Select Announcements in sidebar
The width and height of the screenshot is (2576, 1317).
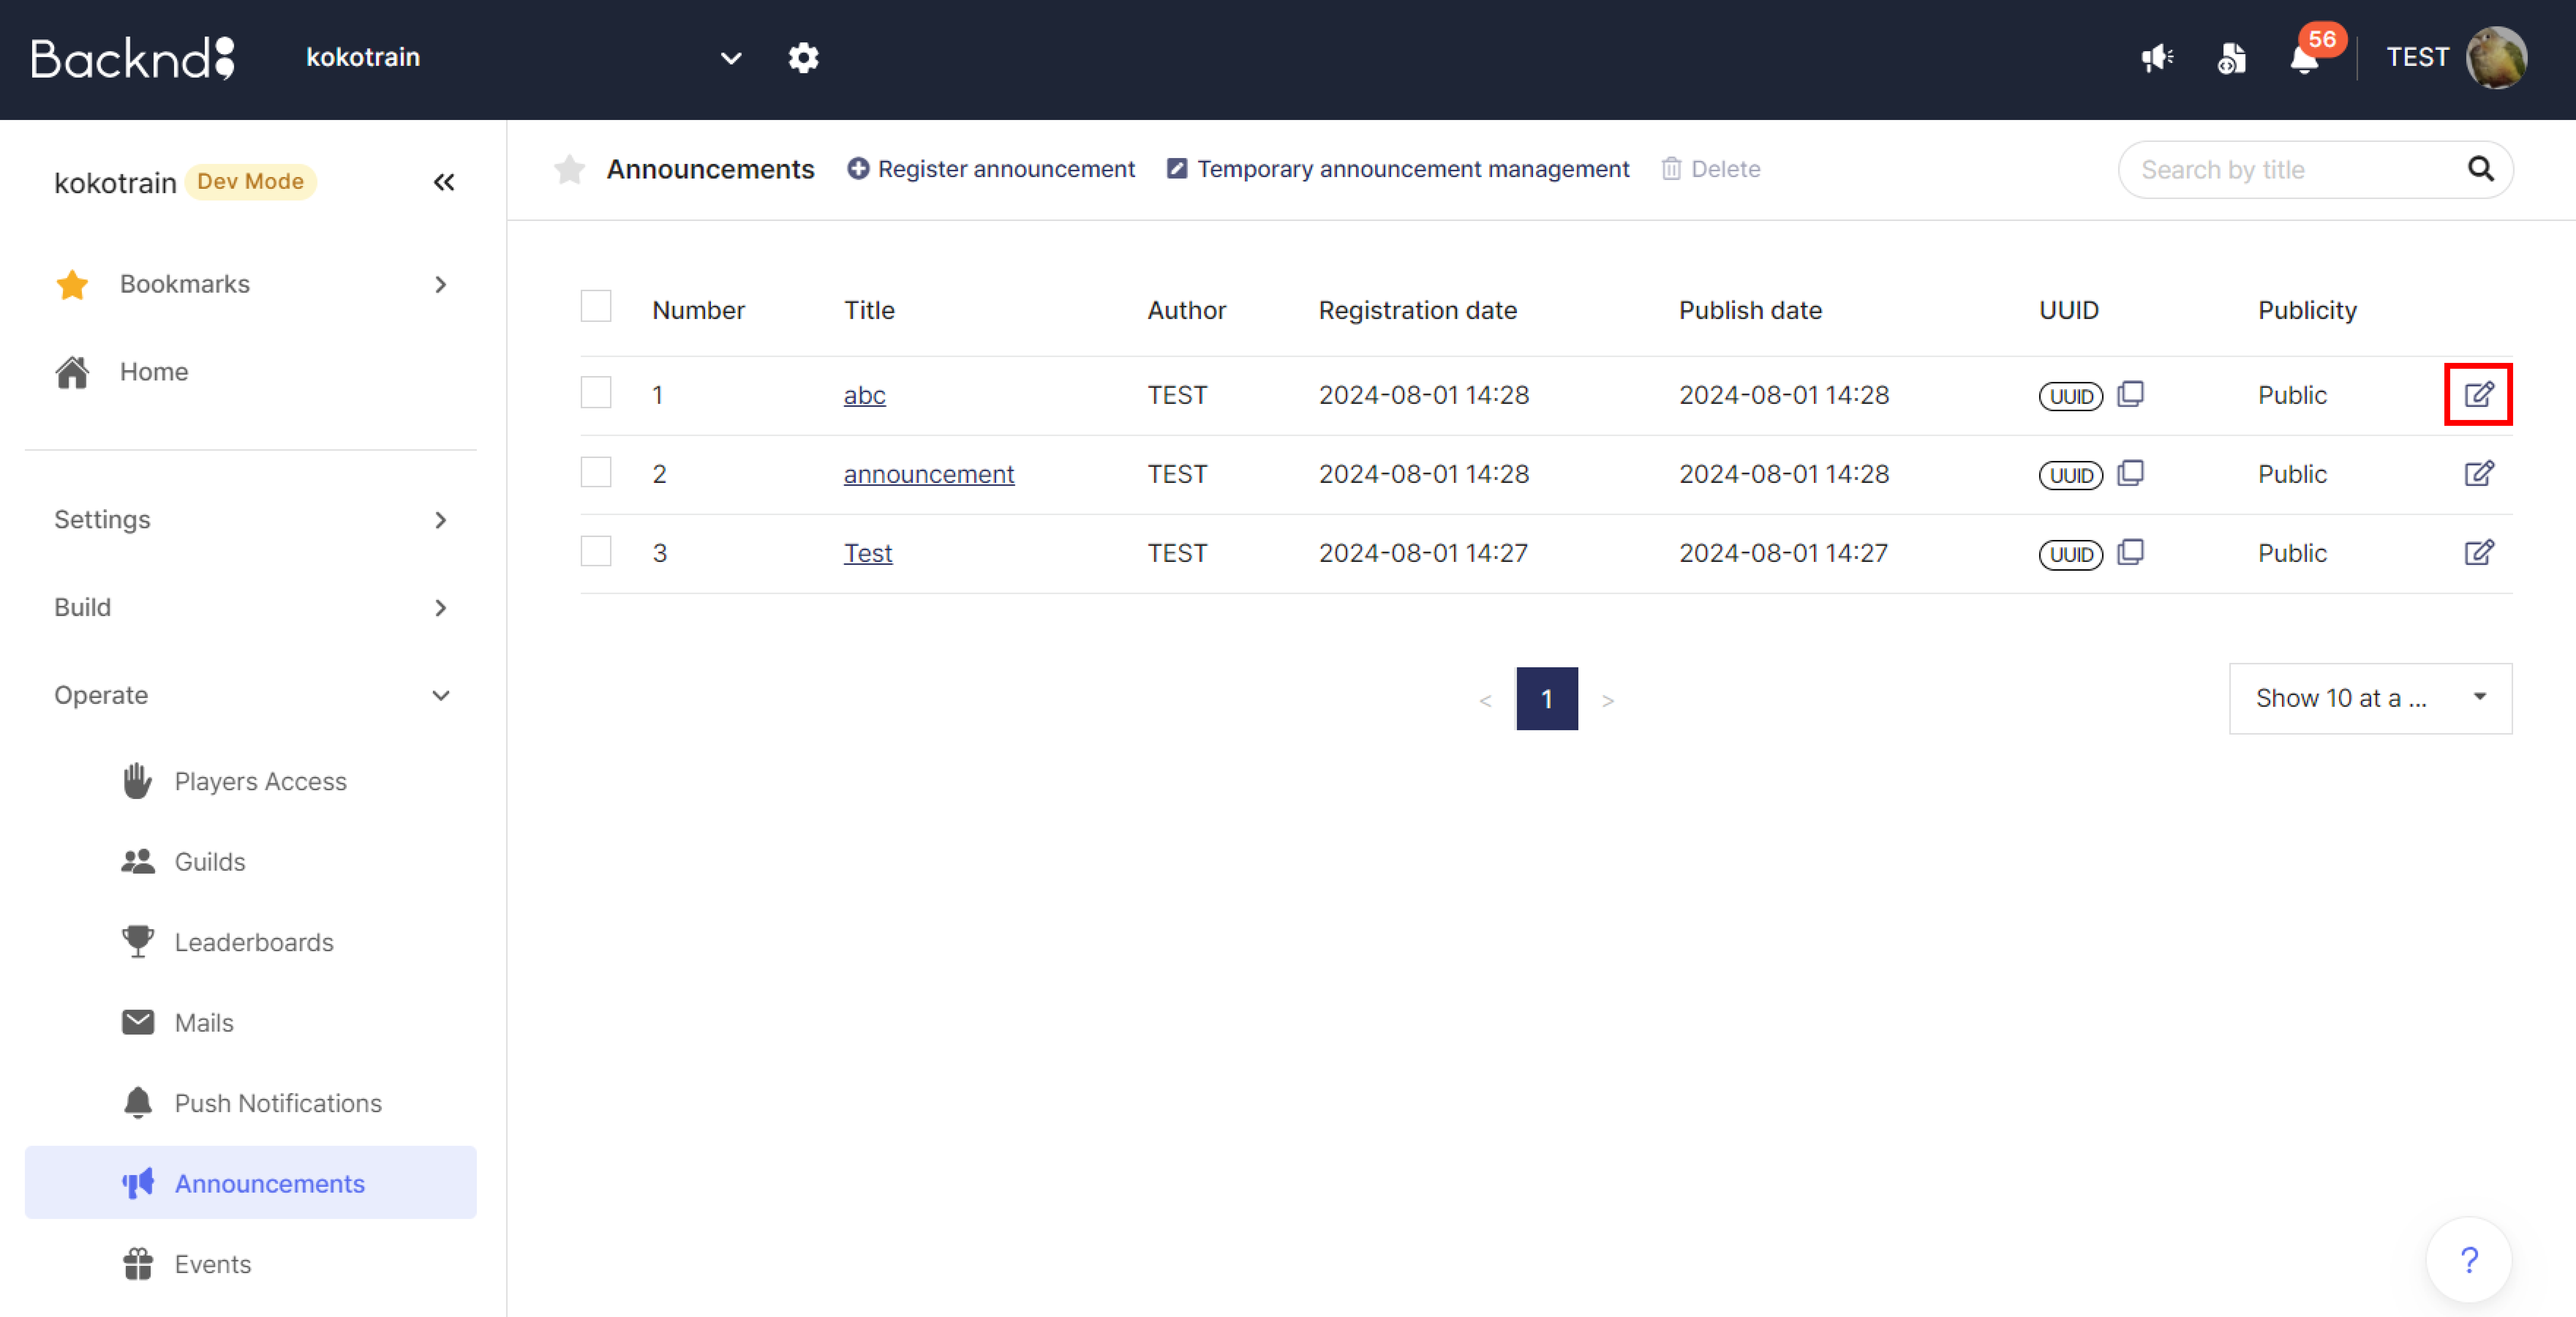tap(250, 1183)
